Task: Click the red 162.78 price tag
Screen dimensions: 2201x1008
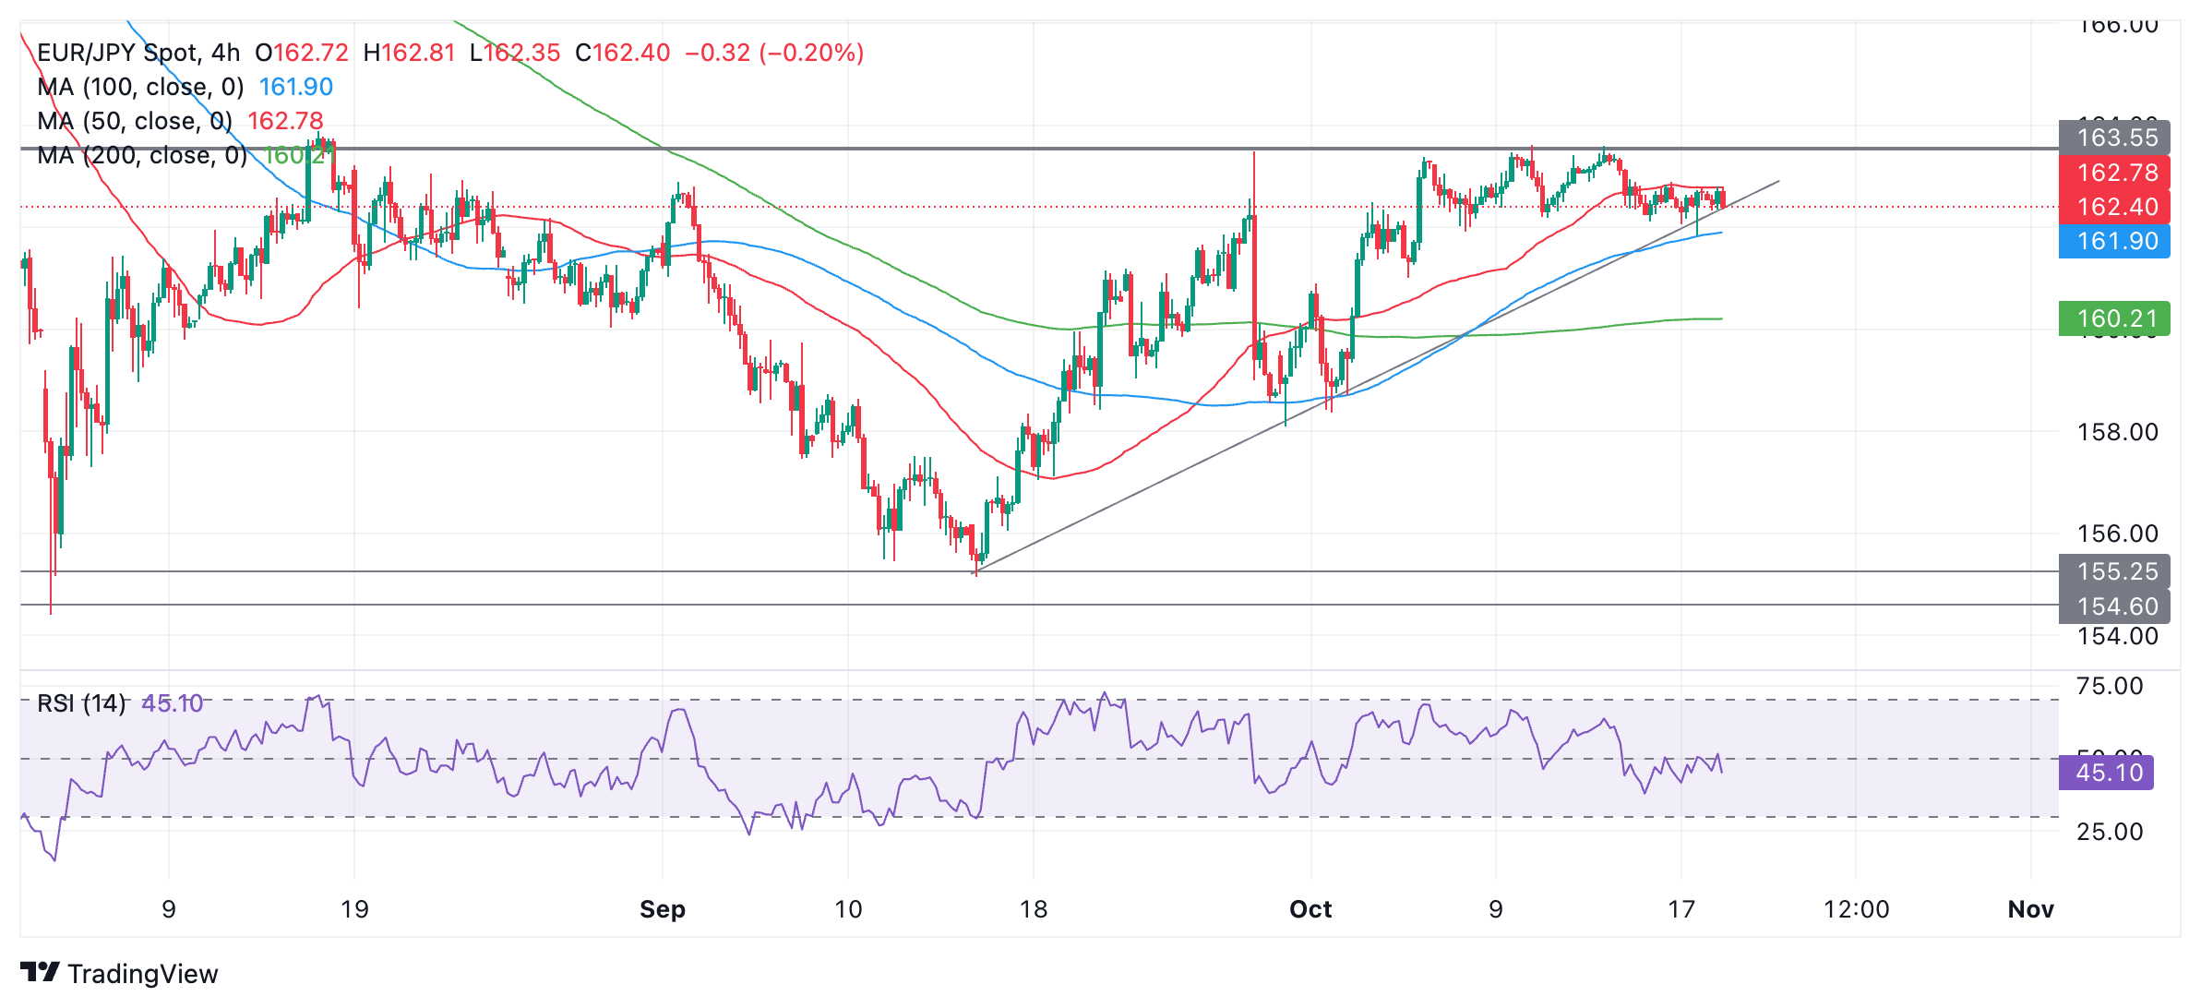Action: pos(2114,173)
